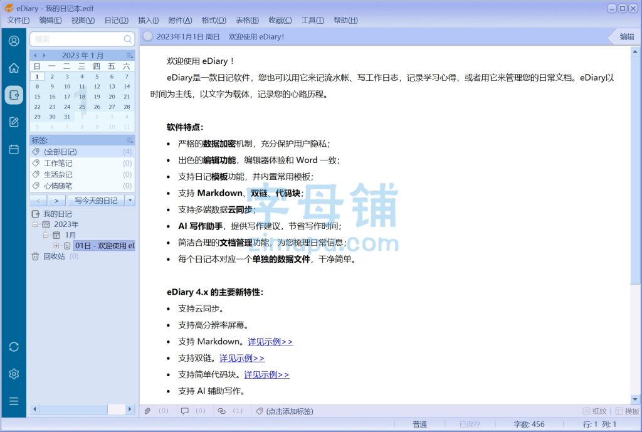Screen dimensions: 642x432
Task: Open the 日记(D) menu
Action: (x=117, y=20)
